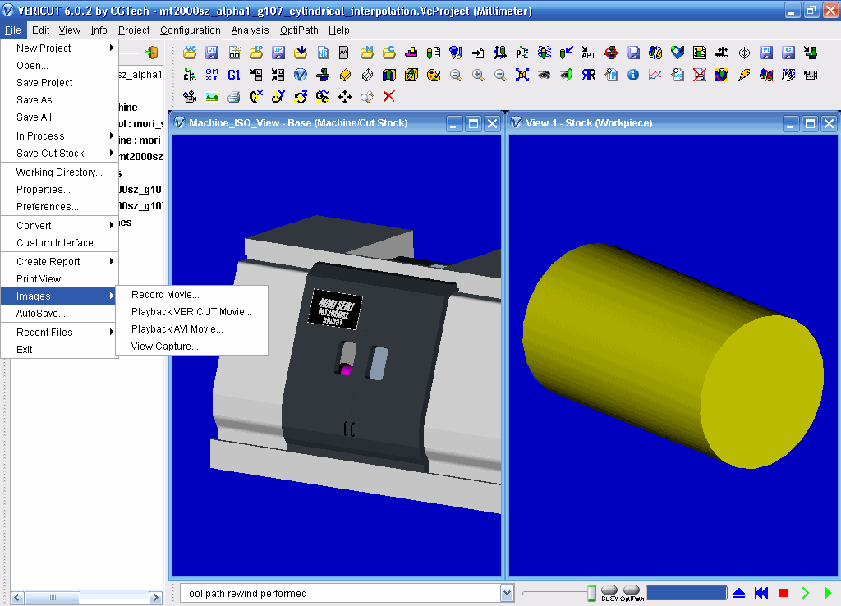Screen dimensions: 841x606
Task: Expand the In Process submenu
Action: (x=59, y=135)
